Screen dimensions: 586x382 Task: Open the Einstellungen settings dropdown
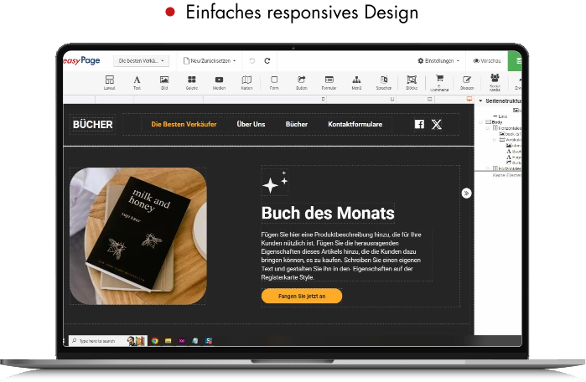[x=438, y=60]
